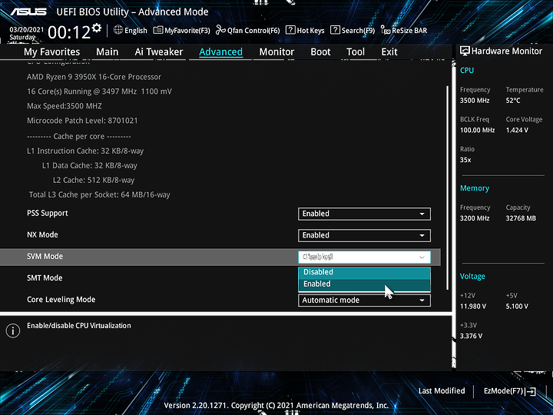Click the +3.3V reading 3.376 V

(471, 336)
